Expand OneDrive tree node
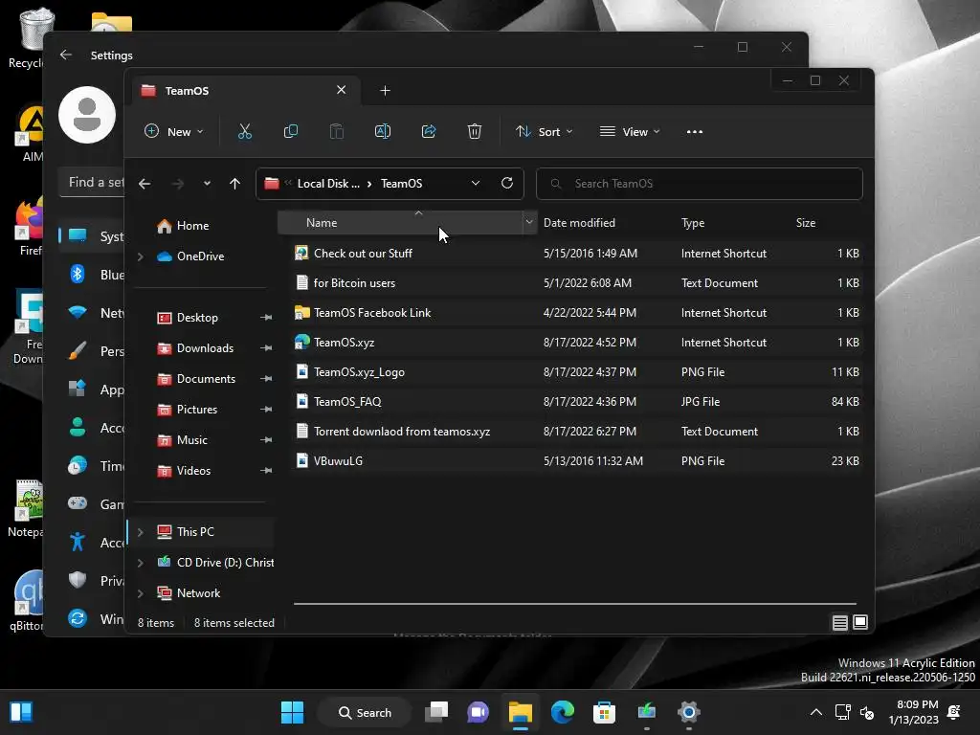This screenshot has width=980, height=735. point(141,256)
